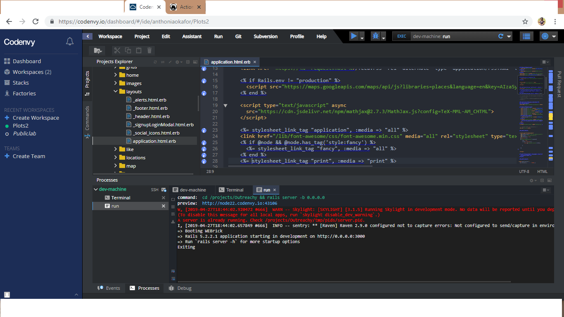This screenshot has width=564, height=317.
Task: Open the Processes list icon in exec bar
Action: (526, 36)
